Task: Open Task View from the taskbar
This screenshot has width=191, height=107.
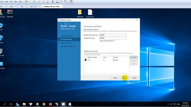Action: click(11, 104)
